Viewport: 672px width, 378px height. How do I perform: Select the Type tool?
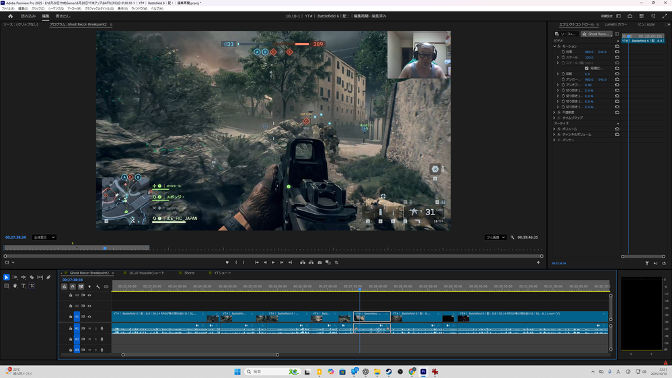click(23, 286)
